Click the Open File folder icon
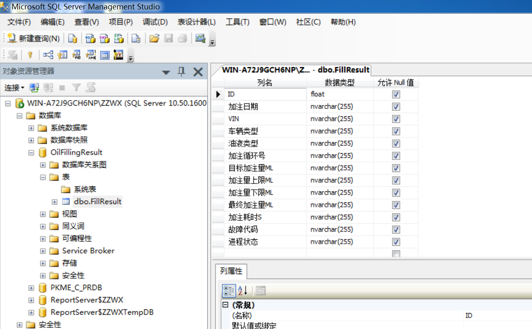The image size is (532, 329). (x=154, y=39)
